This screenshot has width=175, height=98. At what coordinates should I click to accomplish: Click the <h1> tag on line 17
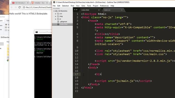(x=98, y=74)
